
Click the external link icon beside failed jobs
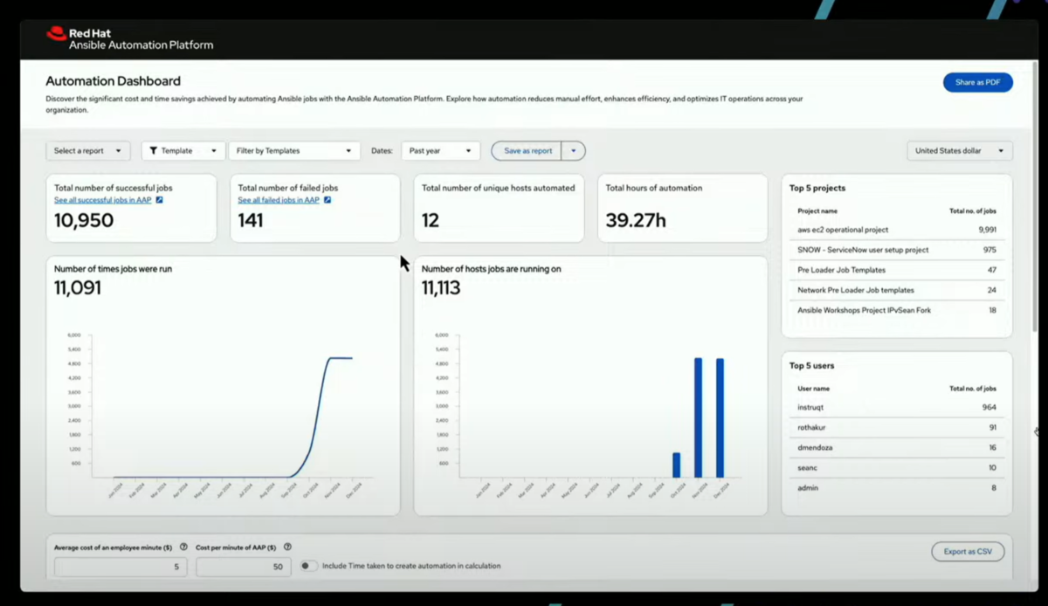pos(327,200)
